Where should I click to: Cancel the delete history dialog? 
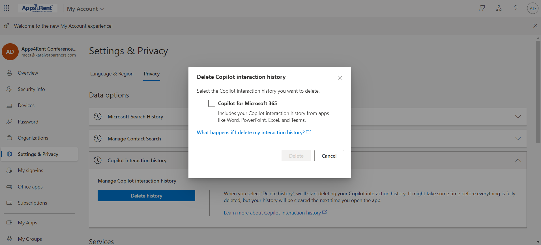click(329, 156)
